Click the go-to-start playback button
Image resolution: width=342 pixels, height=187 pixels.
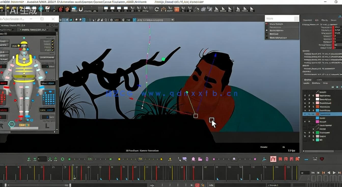(x=313, y=173)
